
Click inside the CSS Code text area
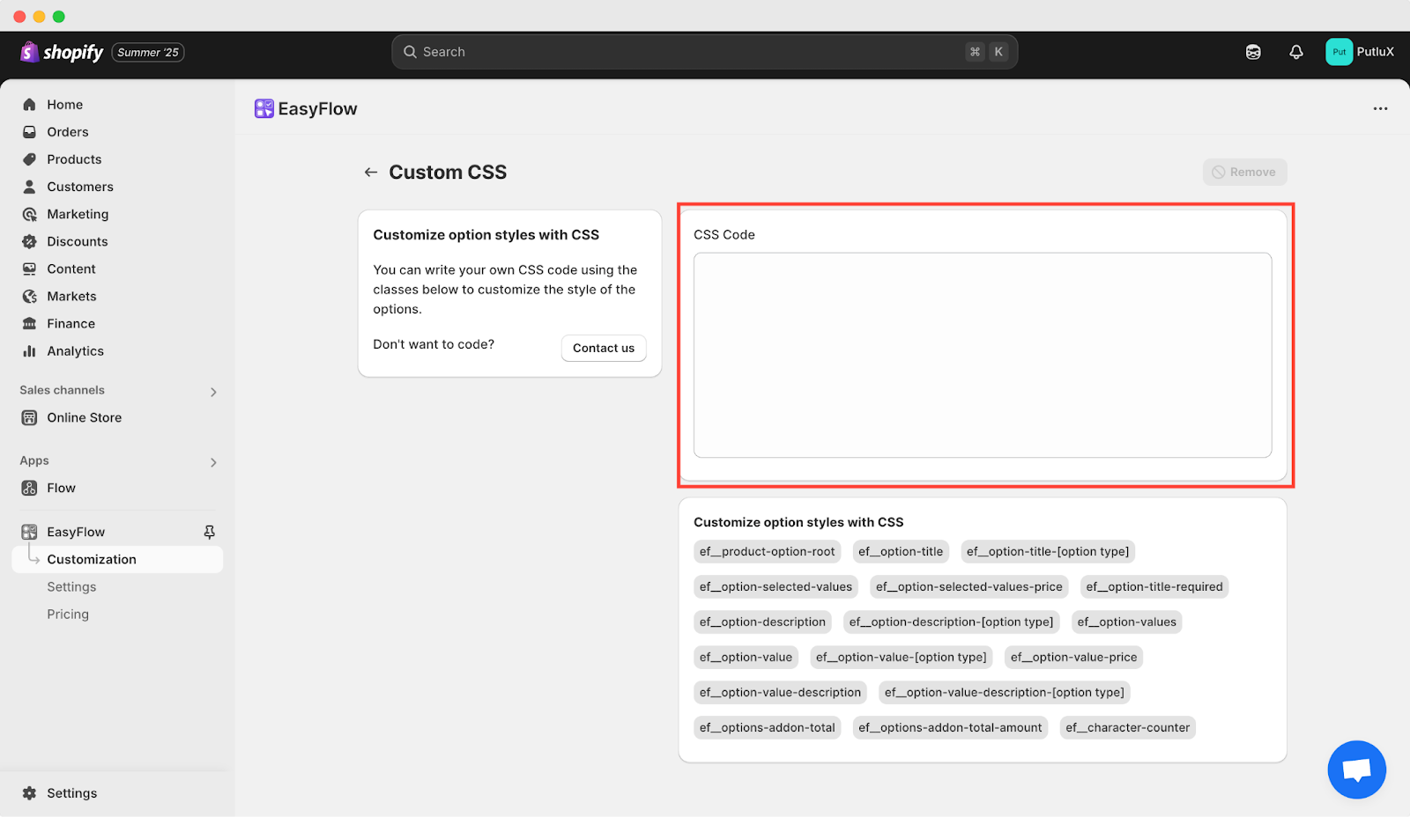coord(983,355)
